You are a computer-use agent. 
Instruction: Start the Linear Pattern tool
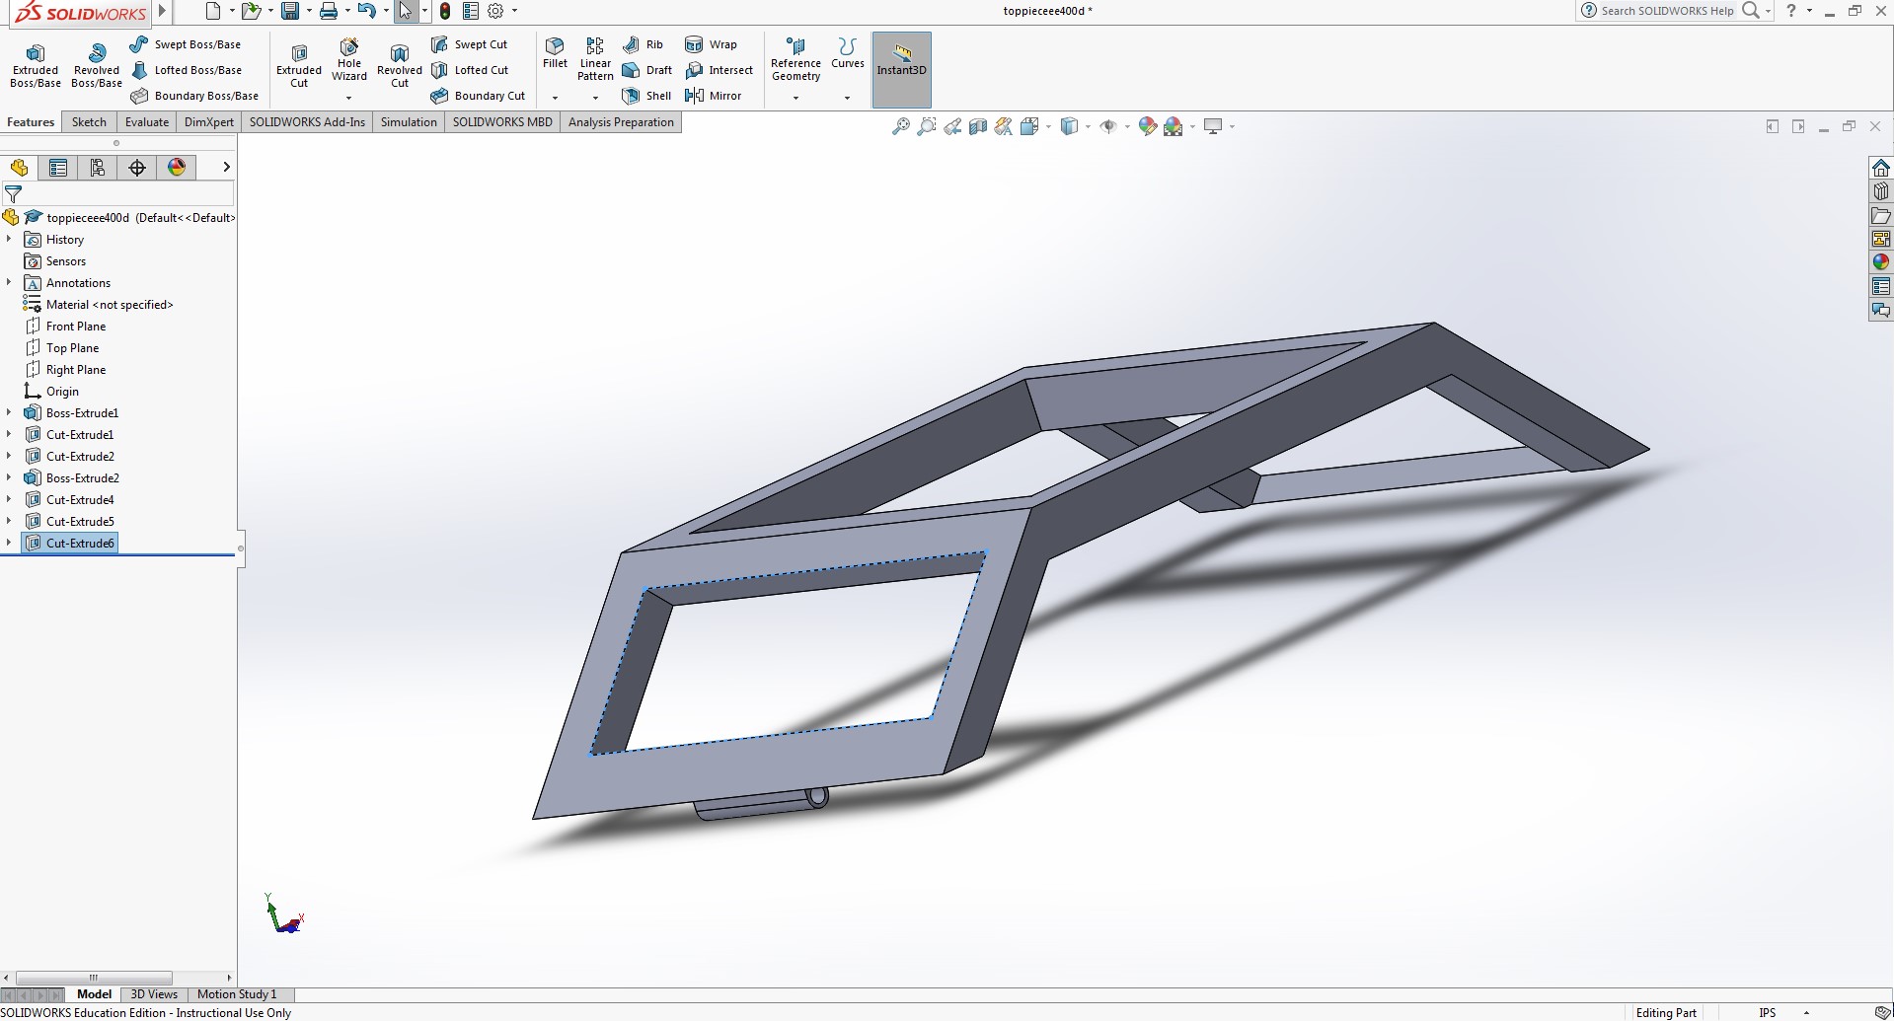[595, 59]
